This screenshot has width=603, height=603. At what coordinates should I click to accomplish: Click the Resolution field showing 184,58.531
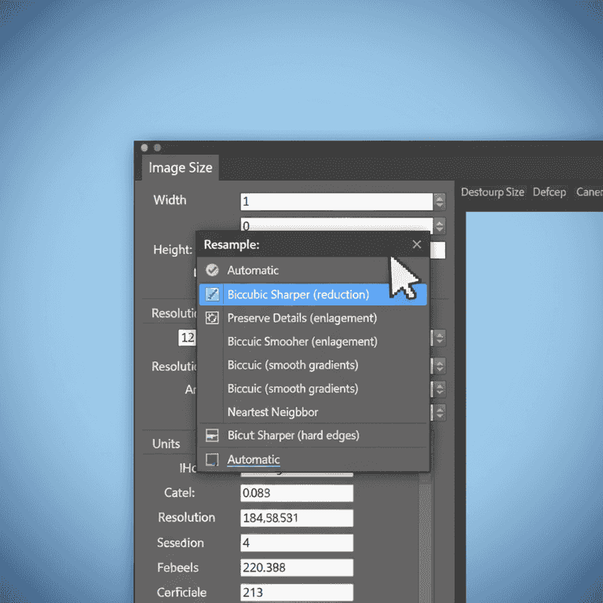click(296, 518)
